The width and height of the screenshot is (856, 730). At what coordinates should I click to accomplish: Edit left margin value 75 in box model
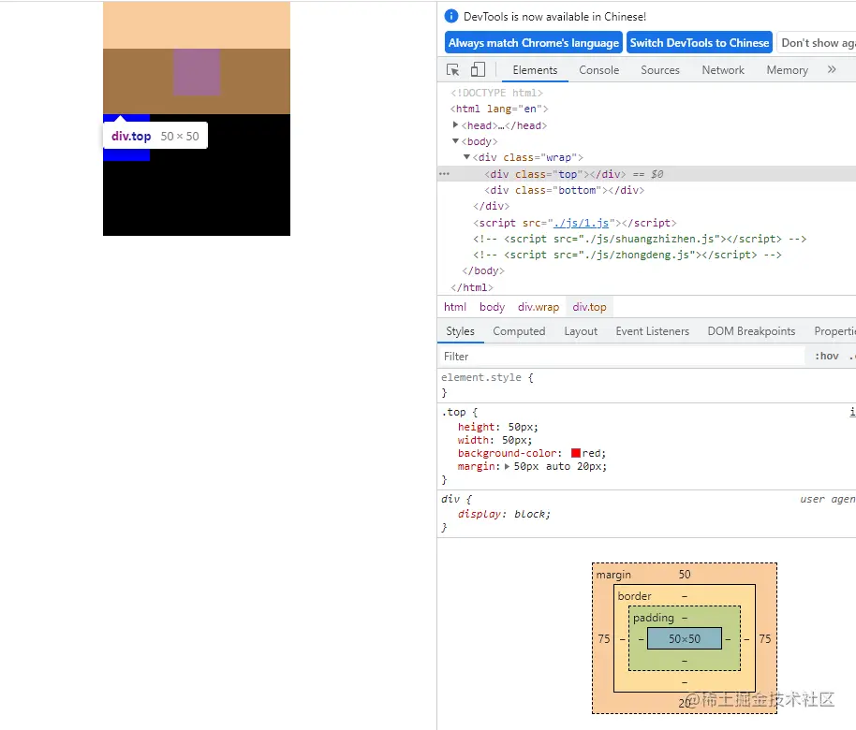pyautogui.click(x=604, y=638)
